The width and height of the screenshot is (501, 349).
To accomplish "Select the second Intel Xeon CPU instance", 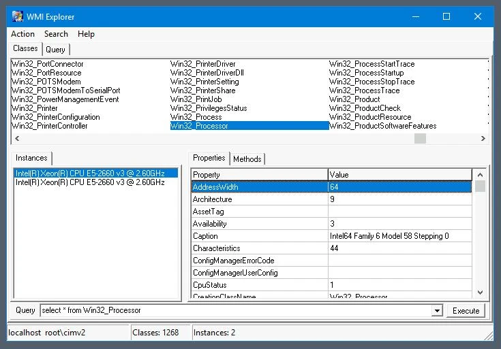I will coord(90,182).
